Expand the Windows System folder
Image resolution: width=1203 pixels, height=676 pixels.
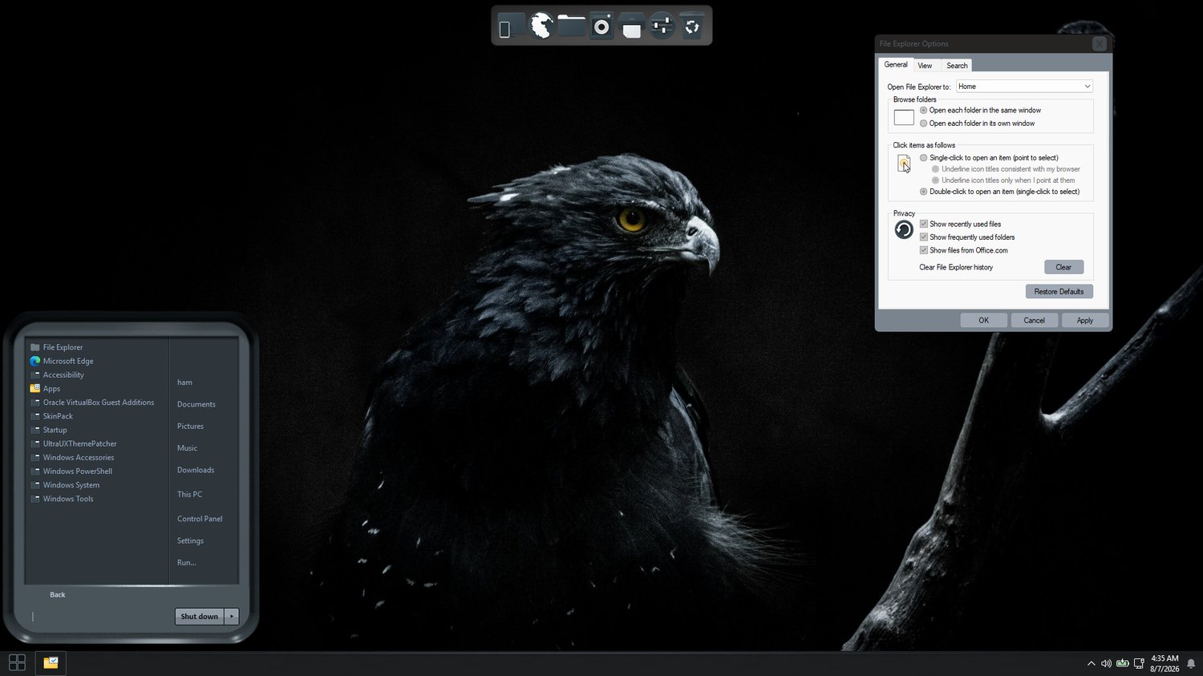coord(65,485)
